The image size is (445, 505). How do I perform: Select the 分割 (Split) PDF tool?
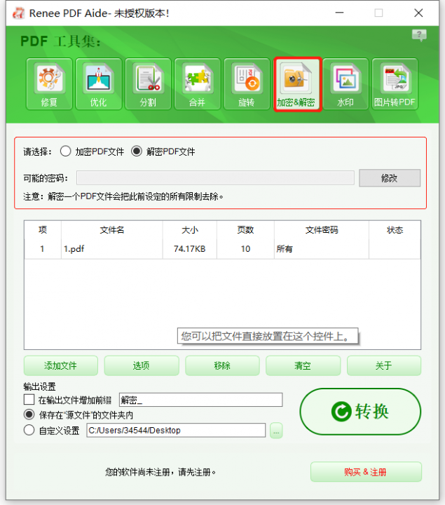coord(148,84)
